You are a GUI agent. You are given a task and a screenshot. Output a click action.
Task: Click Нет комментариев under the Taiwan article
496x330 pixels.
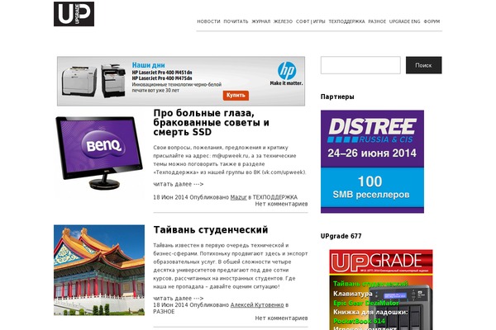pyautogui.click(x=281, y=318)
